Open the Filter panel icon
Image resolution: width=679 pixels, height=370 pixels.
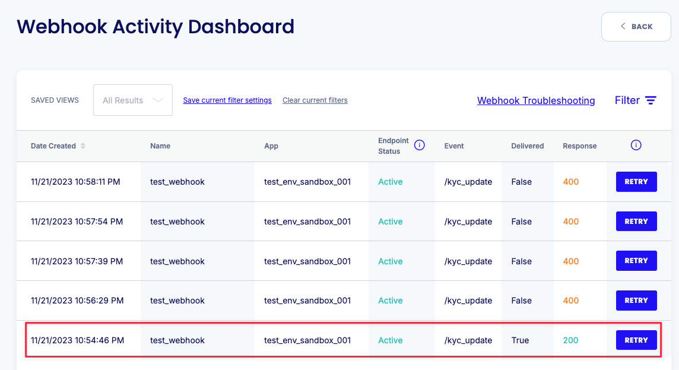[x=651, y=100]
